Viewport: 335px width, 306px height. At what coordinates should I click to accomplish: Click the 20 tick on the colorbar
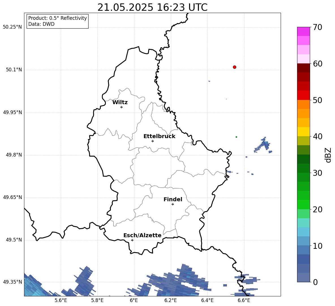tap(317, 209)
